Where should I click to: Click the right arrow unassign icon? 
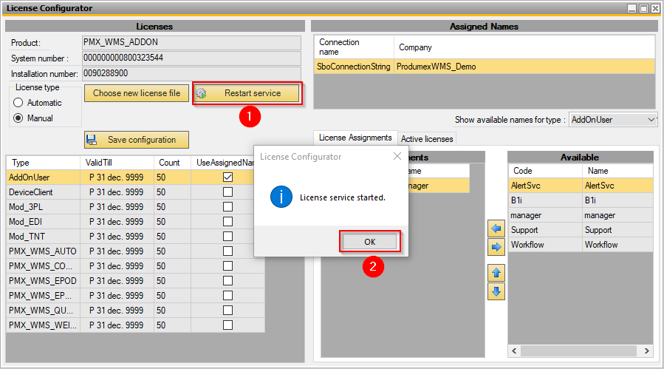tap(496, 246)
